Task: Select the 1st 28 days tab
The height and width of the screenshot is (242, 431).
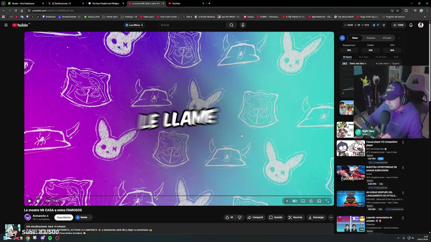Action: pos(381,57)
